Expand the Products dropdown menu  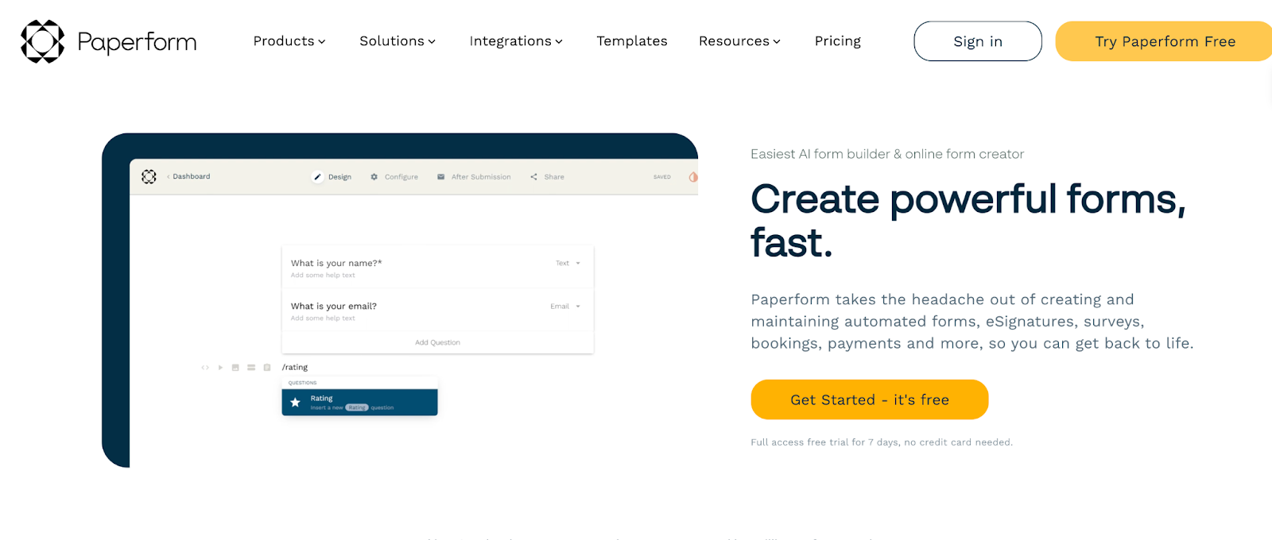tap(289, 41)
